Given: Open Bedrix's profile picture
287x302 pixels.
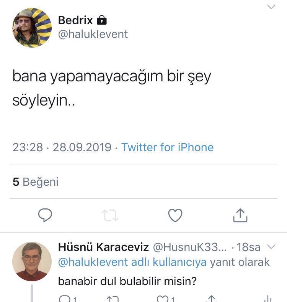Looking at the screenshot, I should tap(32, 28).
